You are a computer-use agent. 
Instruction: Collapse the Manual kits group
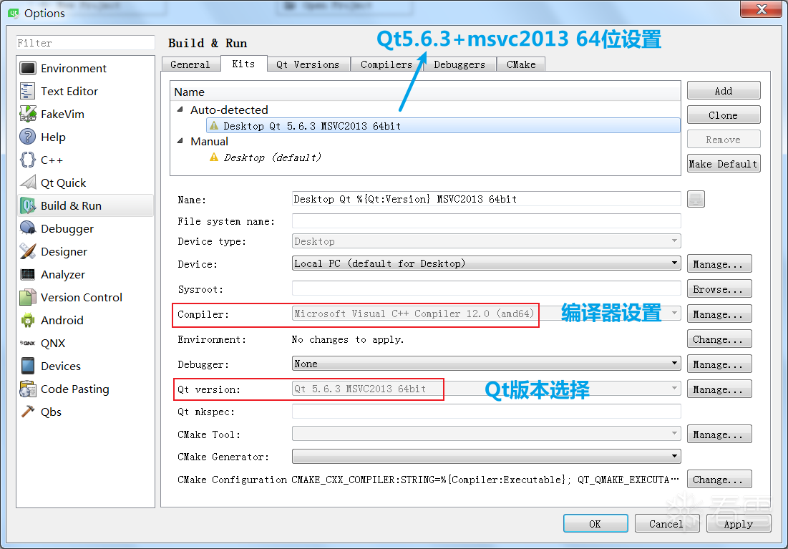click(180, 141)
